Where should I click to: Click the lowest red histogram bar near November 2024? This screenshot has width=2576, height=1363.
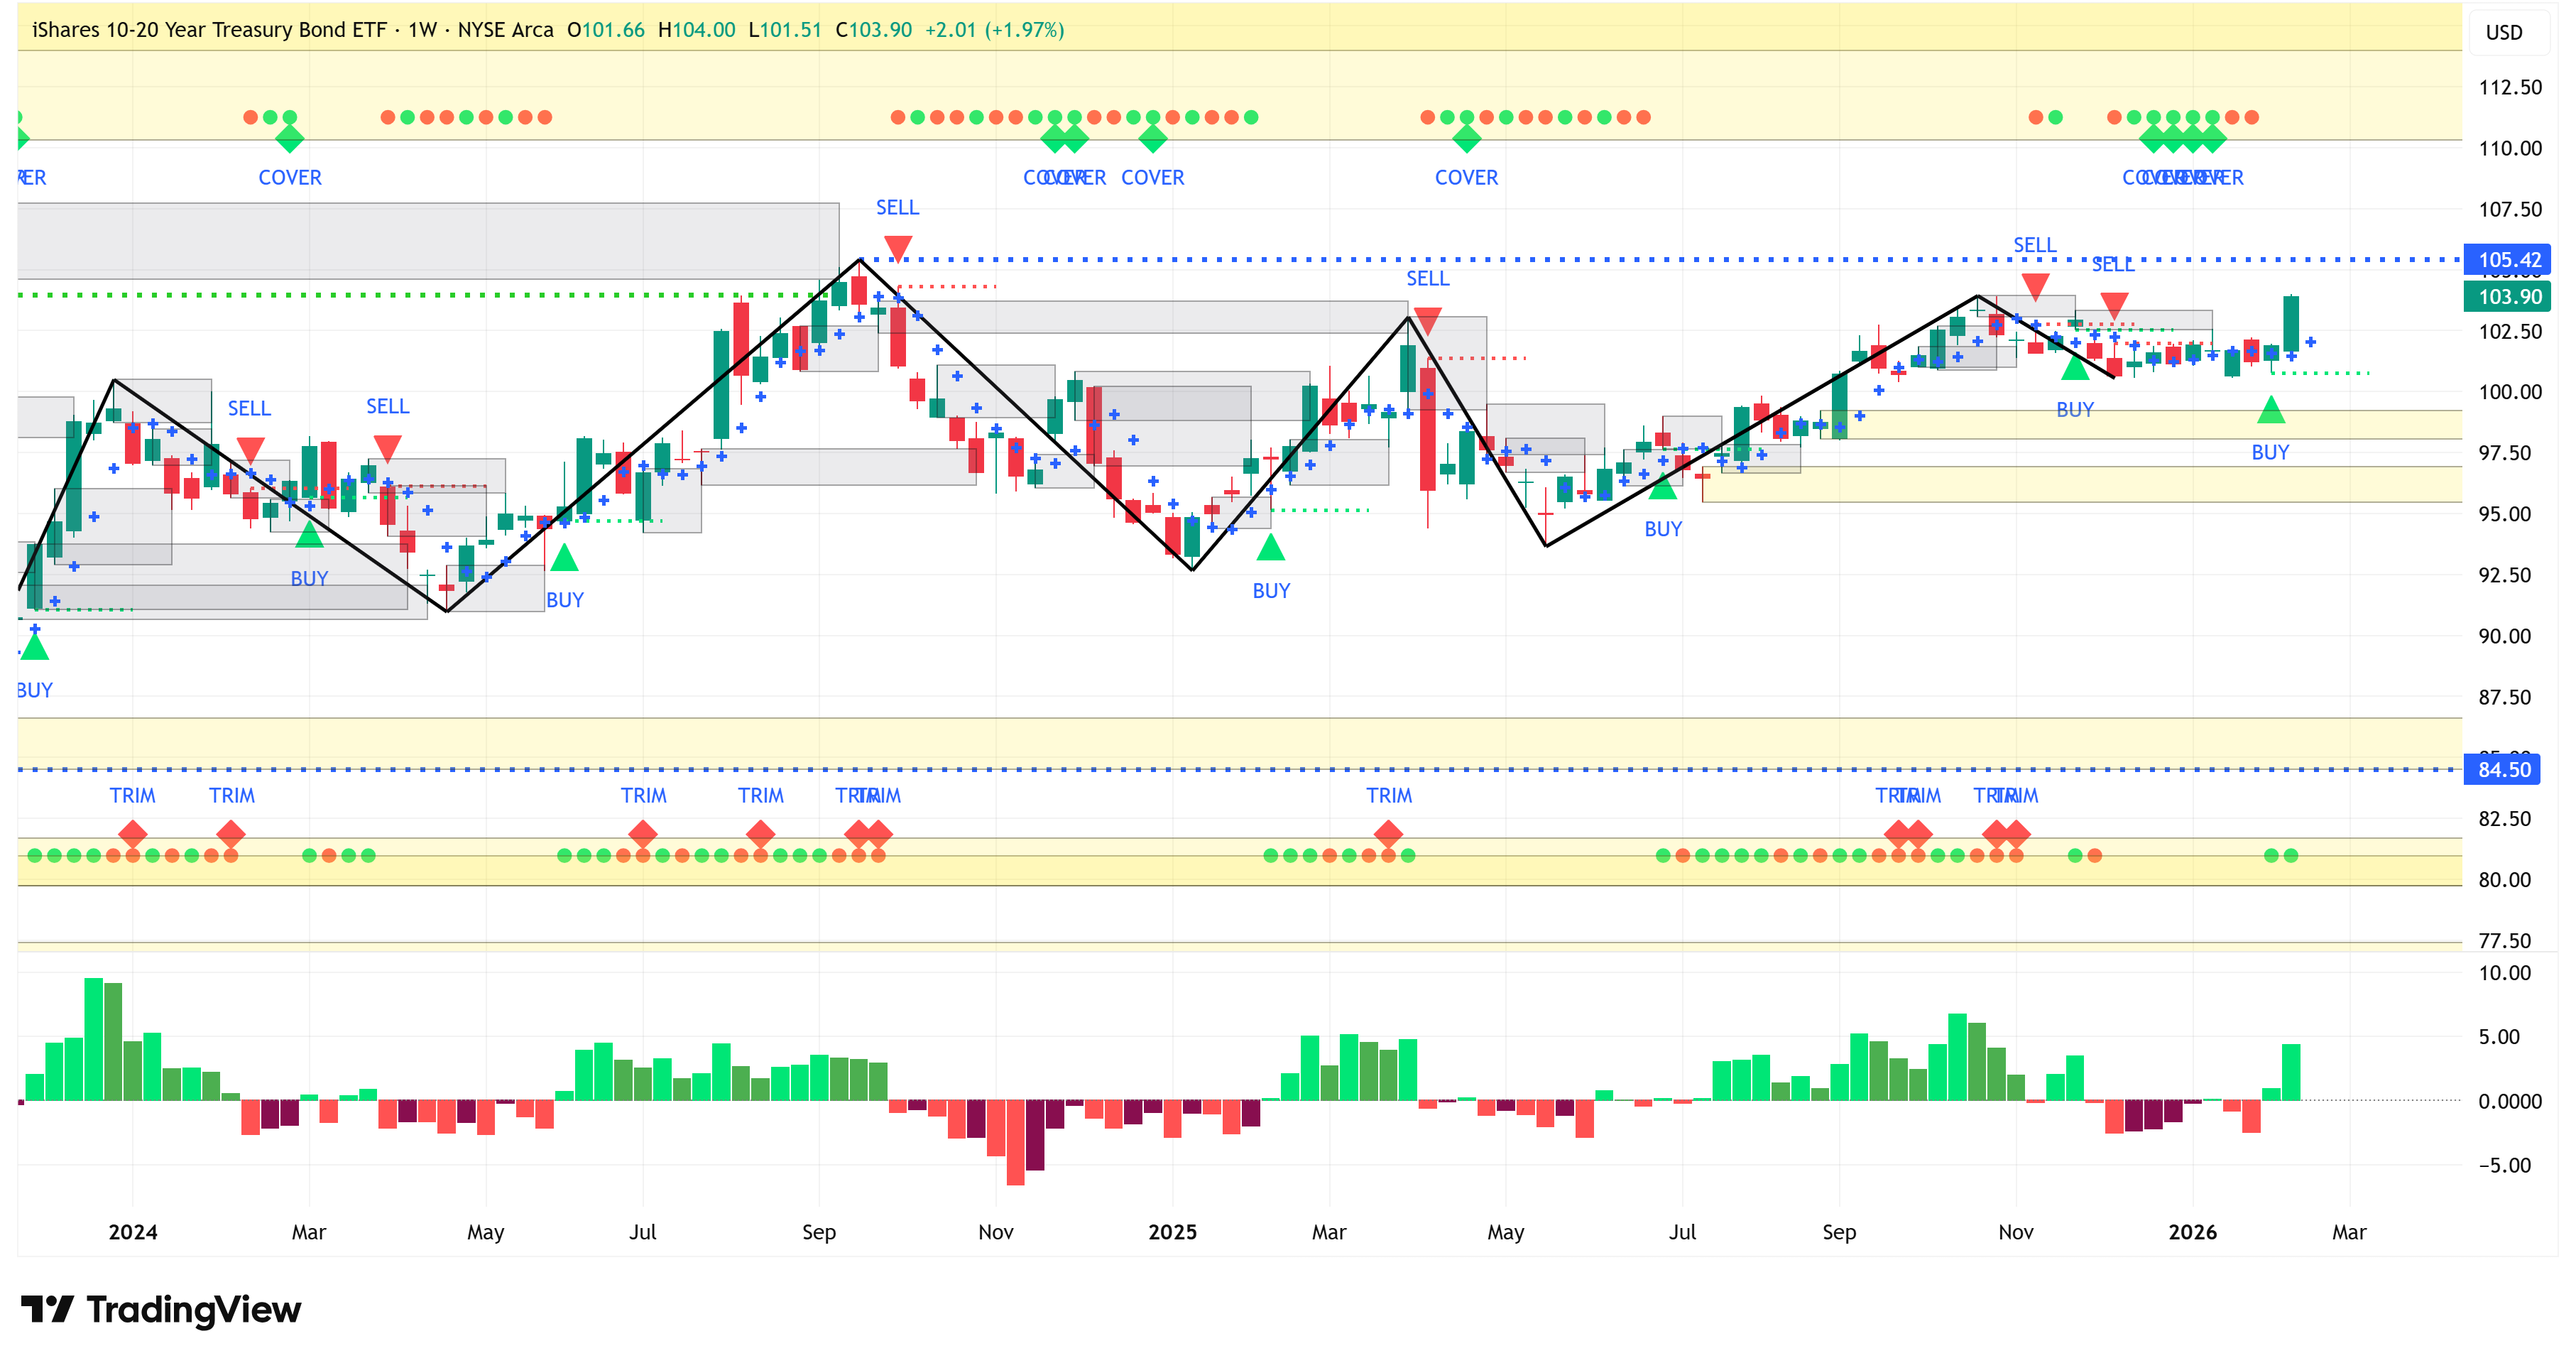[1015, 1142]
